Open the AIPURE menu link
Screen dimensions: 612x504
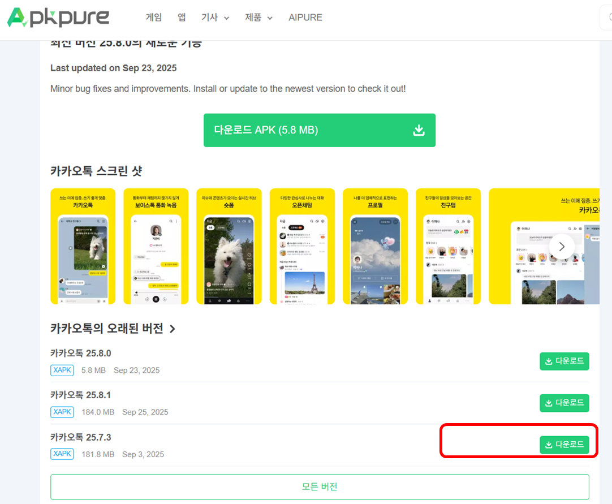pos(305,18)
